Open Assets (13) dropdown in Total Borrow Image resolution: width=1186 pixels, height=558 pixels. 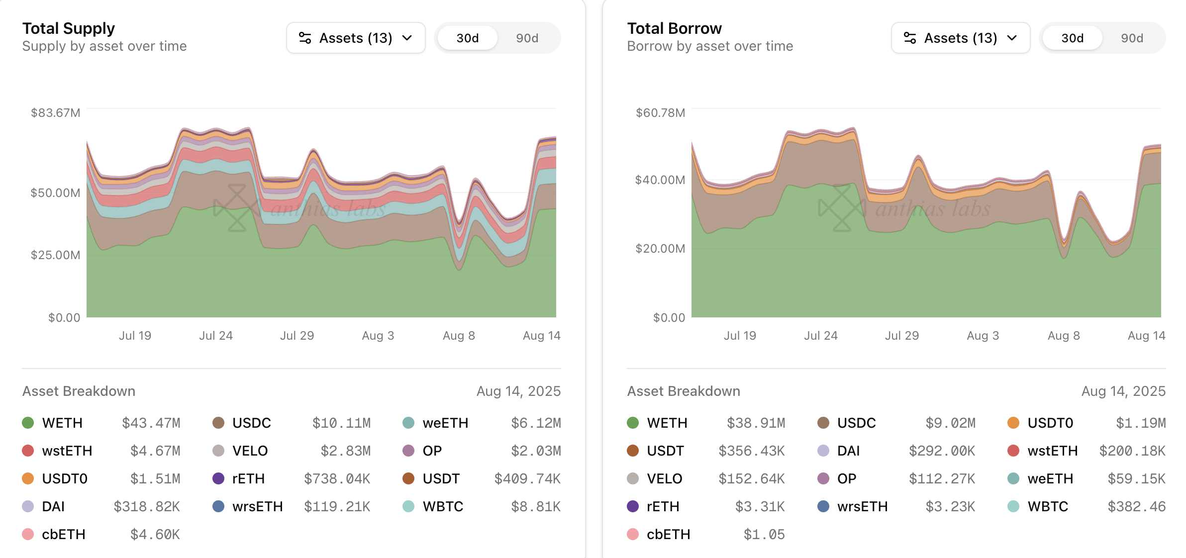(961, 38)
